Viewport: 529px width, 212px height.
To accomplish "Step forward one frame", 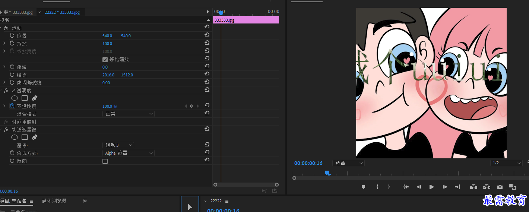I will 445,187.
